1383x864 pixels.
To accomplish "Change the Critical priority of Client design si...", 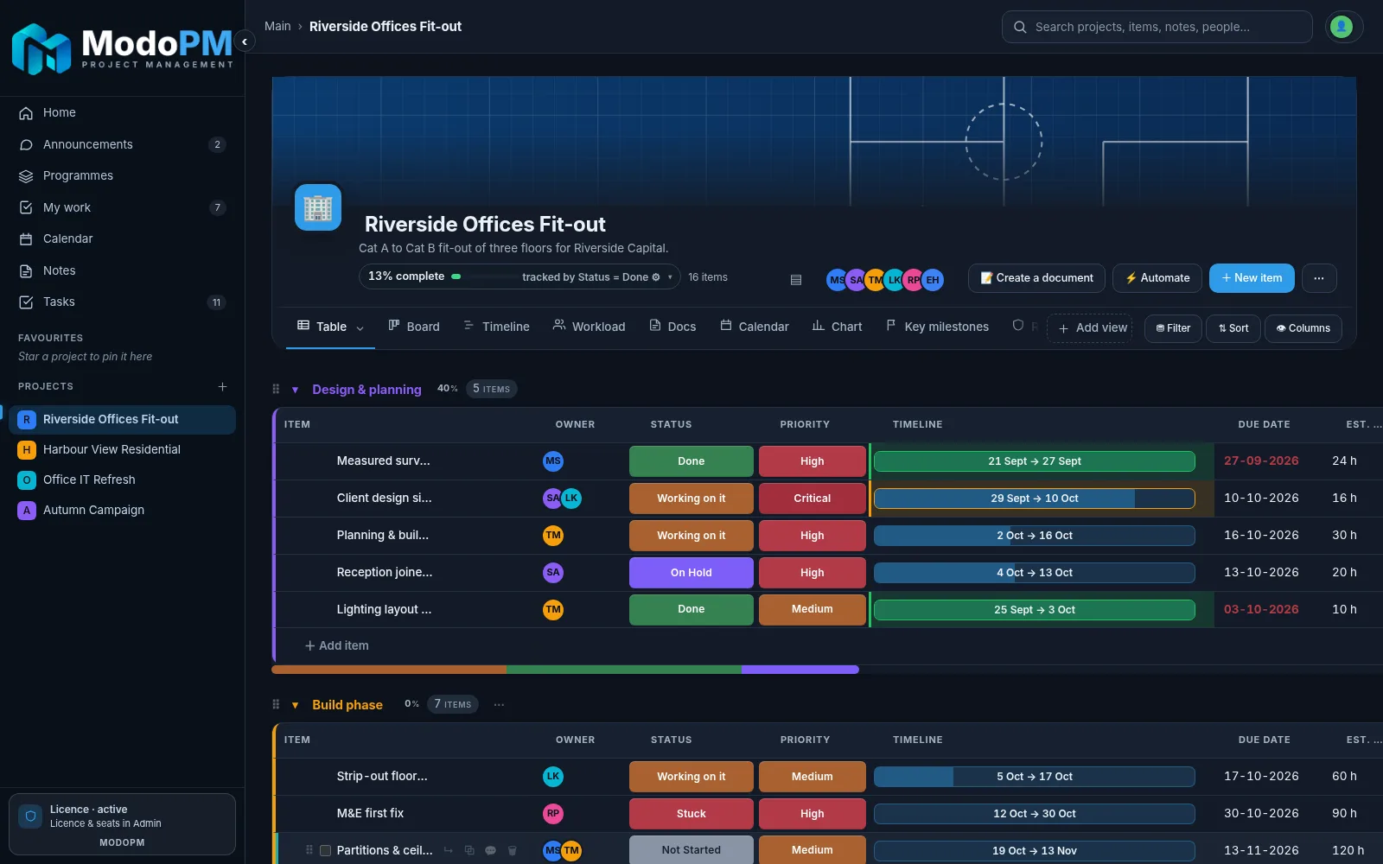I will [812, 499].
